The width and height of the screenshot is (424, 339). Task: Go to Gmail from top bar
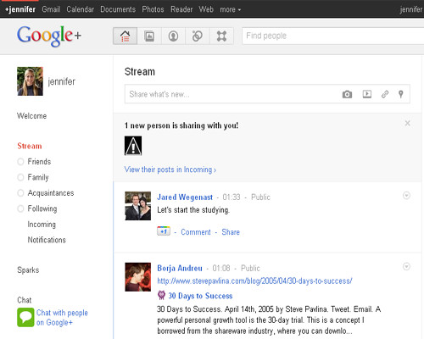pos(51,9)
